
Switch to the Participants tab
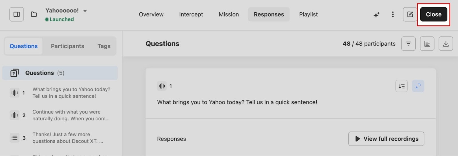68,46
